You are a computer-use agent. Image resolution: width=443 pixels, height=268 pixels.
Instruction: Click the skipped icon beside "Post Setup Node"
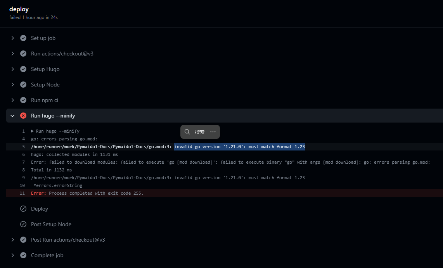[23, 224]
